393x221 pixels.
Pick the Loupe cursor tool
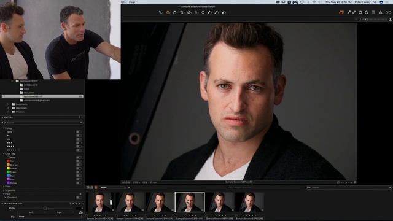point(175,12)
